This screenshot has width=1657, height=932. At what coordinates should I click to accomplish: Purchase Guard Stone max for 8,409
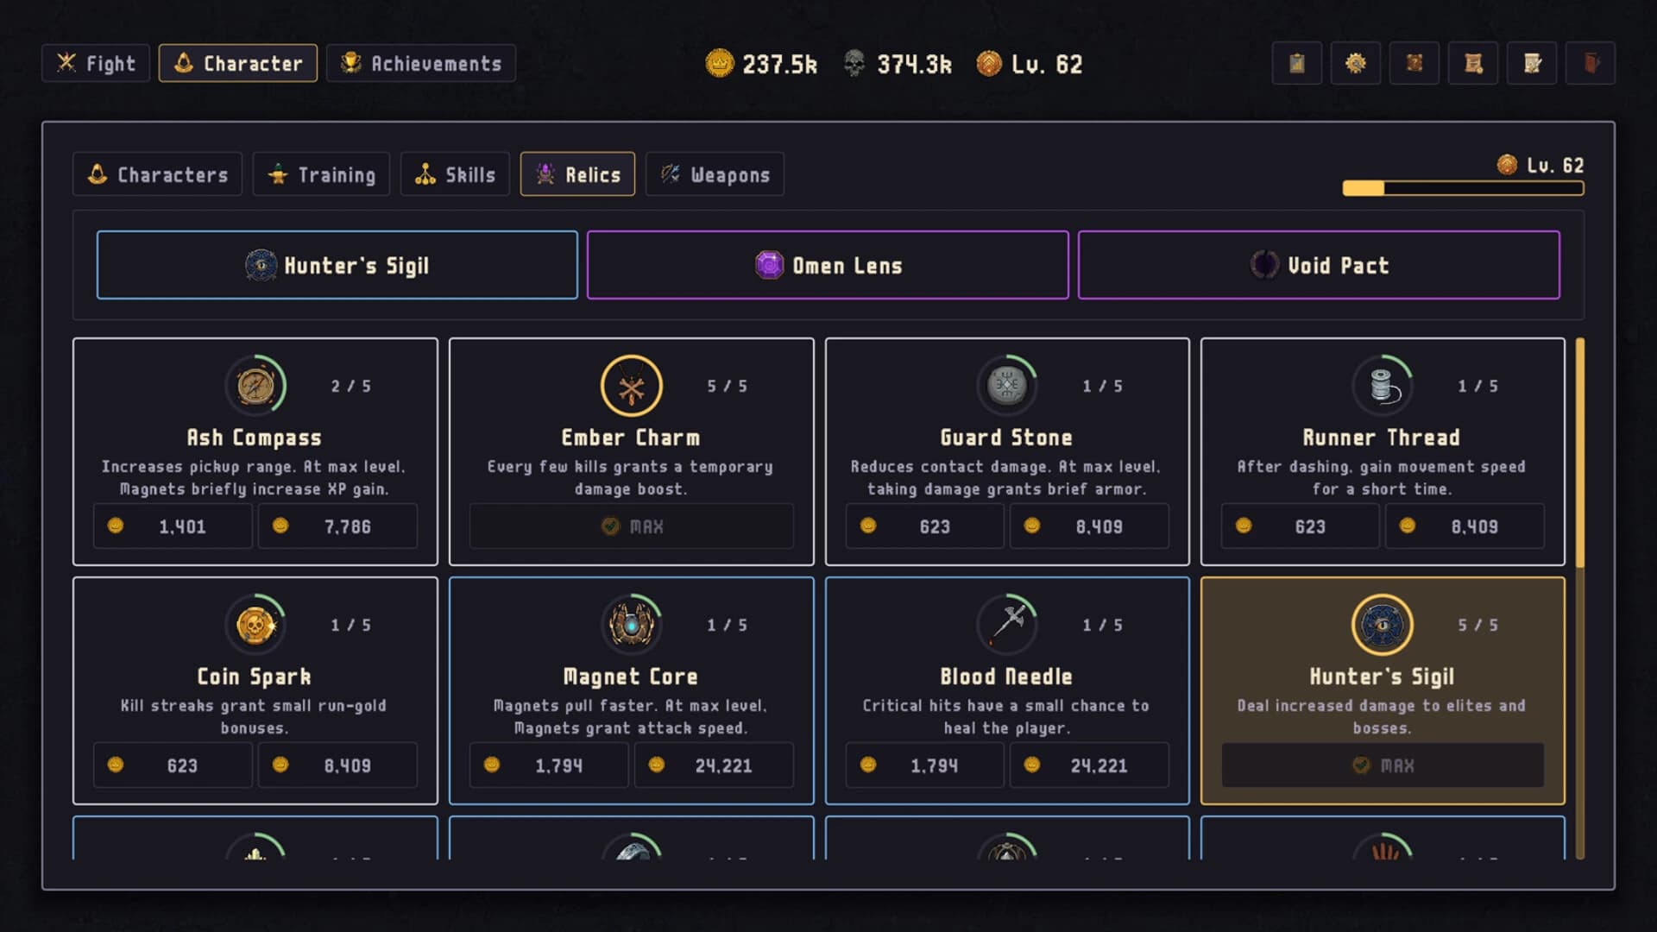pos(1089,526)
